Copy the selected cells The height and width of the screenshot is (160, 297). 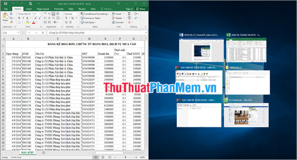(11, 18)
